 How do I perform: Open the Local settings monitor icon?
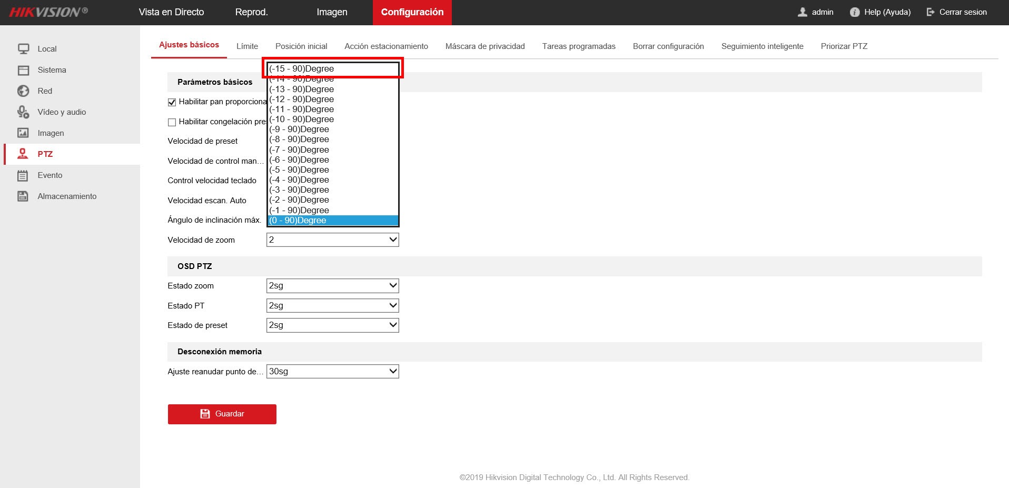(x=23, y=49)
